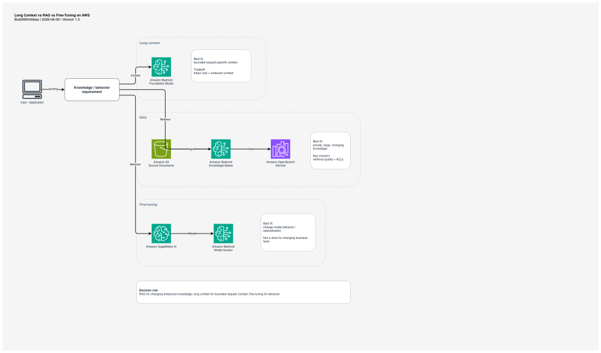Click the 'Amazon Bedrock Knowledge Bases' caption
Image resolution: width=601 pixels, height=353 pixels.
tap(221, 164)
